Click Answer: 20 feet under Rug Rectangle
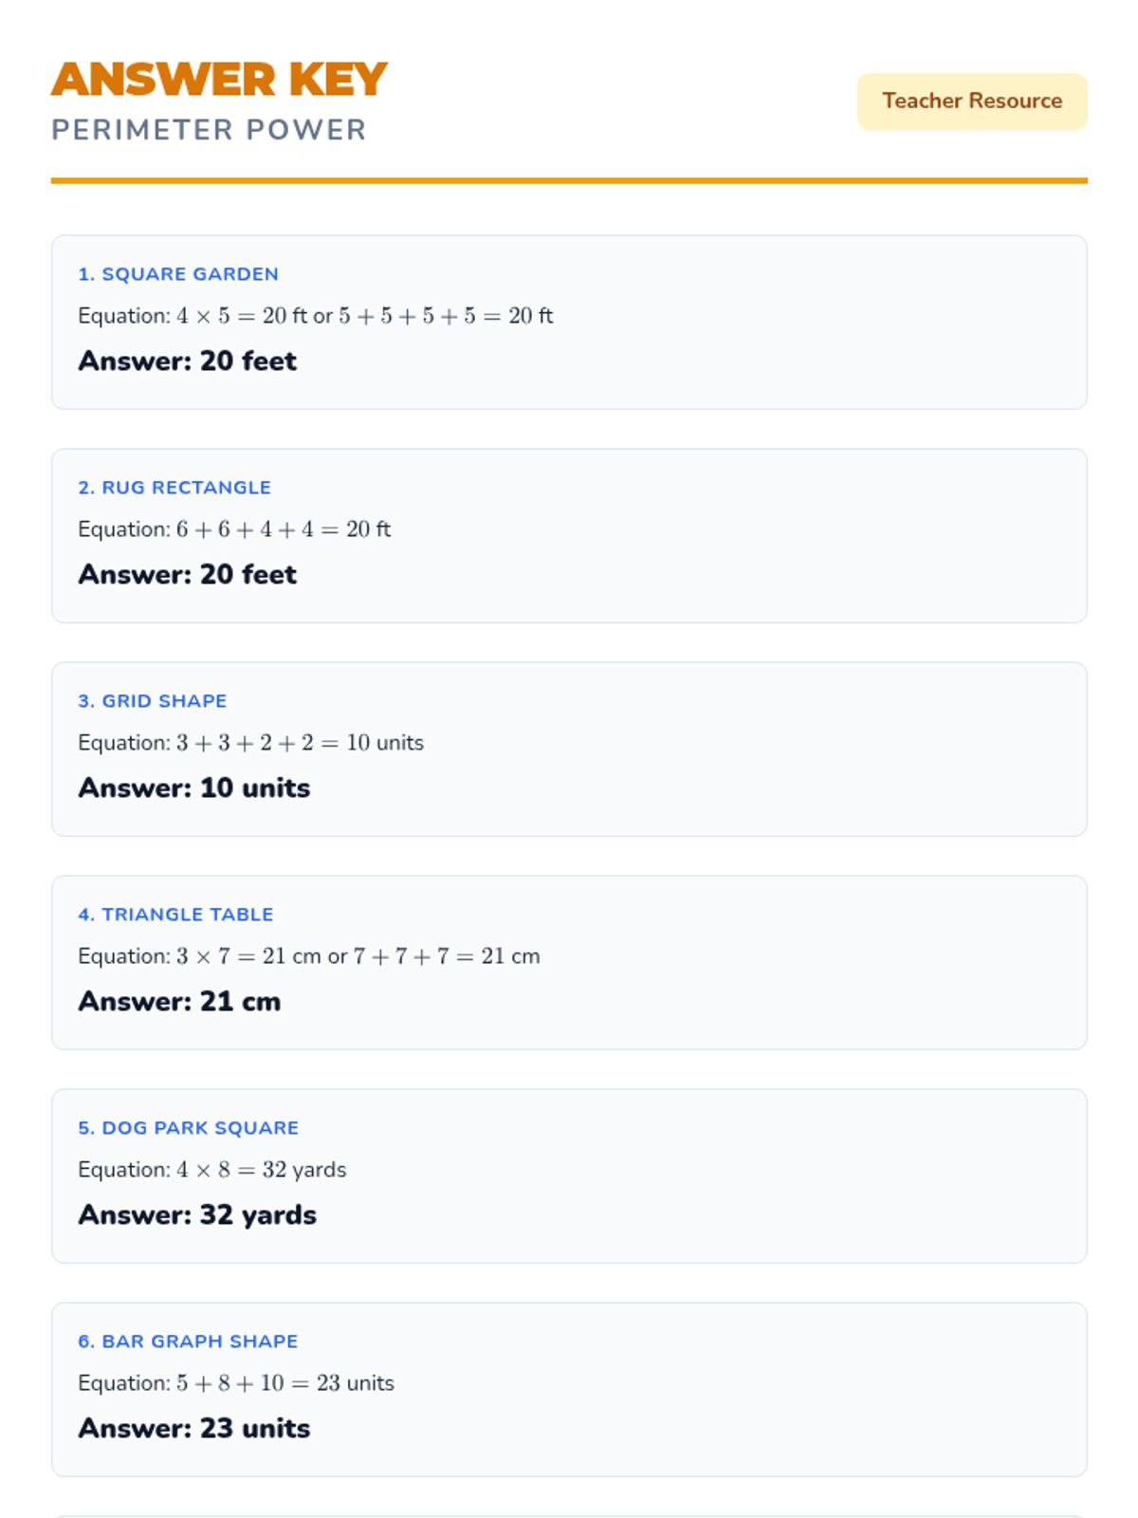 (188, 575)
